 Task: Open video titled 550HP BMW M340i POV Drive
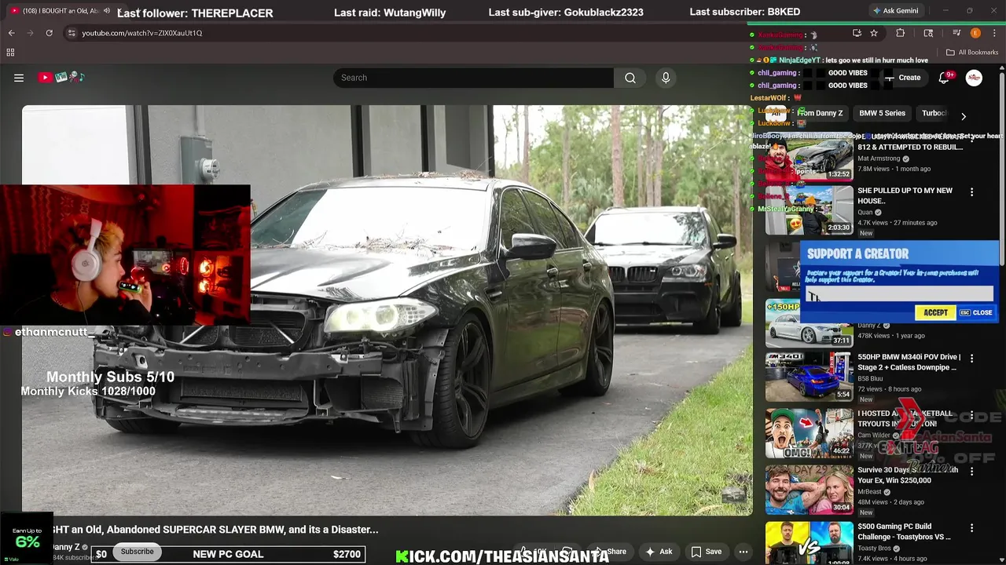909,362
